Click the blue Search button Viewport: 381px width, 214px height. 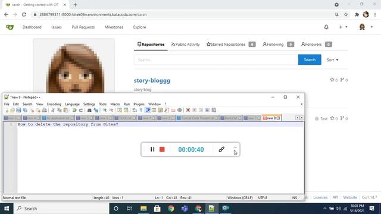310,59
